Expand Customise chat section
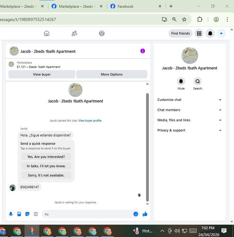 [x=190, y=100]
